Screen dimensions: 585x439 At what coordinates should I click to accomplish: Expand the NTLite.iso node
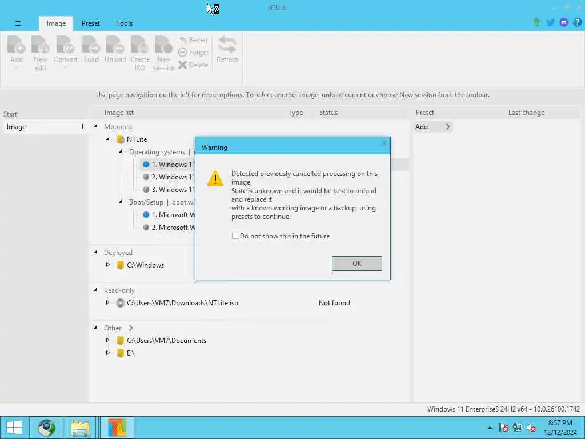(108, 302)
